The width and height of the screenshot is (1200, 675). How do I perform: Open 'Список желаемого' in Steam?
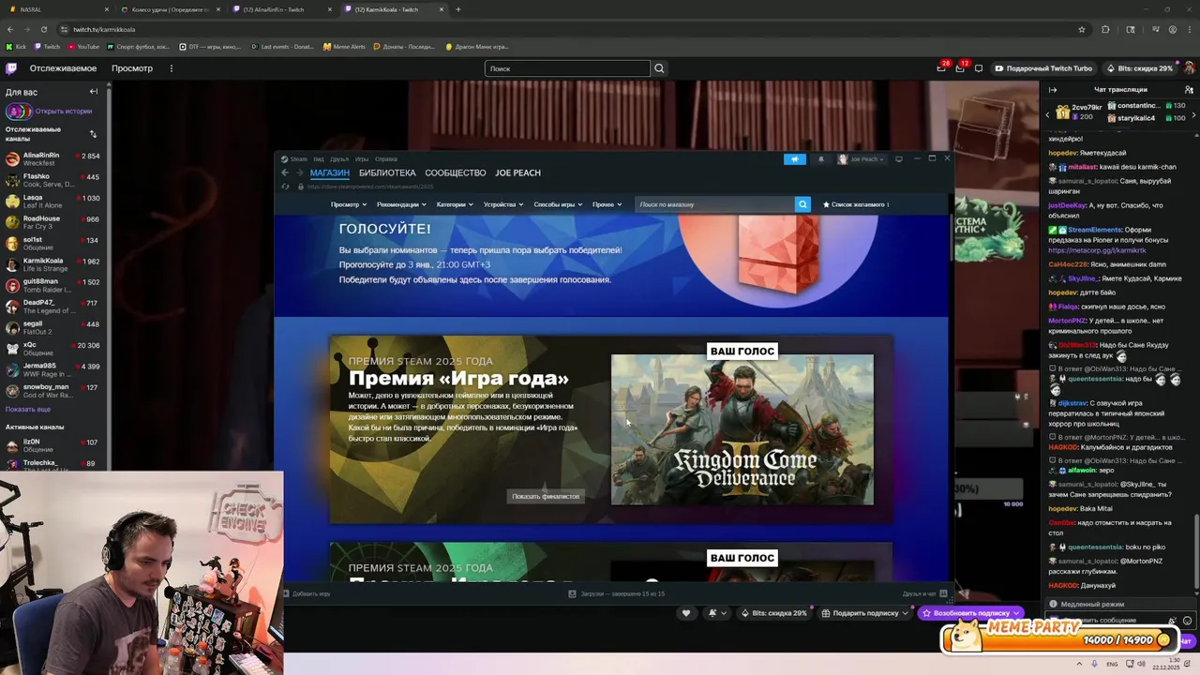click(856, 204)
